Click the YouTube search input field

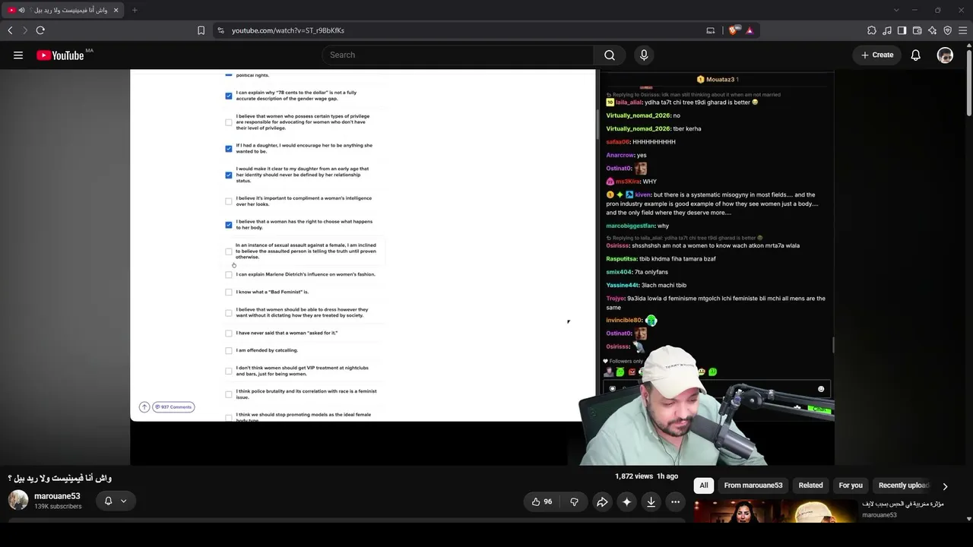coord(458,55)
